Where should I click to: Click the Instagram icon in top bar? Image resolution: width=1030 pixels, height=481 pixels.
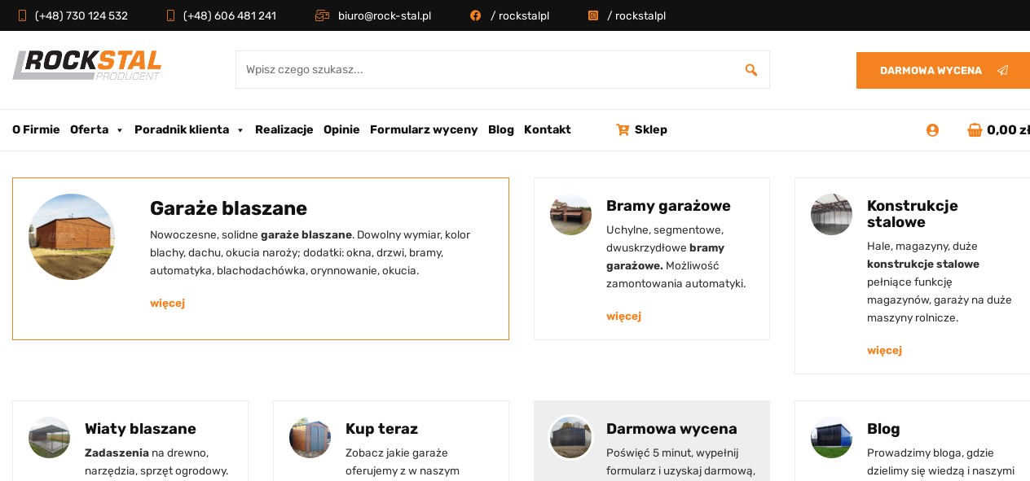pos(593,15)
